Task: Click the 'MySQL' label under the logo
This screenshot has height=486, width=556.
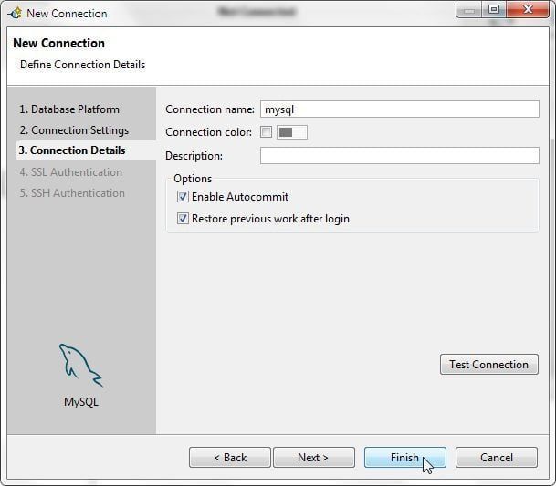Action: pyautogui.click(x=81, y=402)
